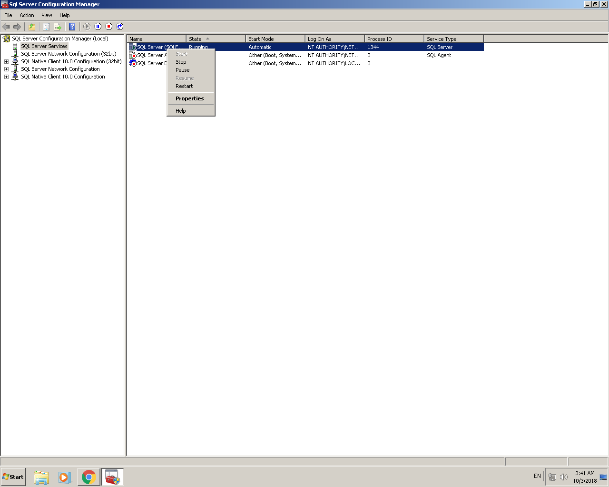This screenshot has width=609, height=487.
Task: Click the Export List toolbar icon
Action: tap(58, 27)
